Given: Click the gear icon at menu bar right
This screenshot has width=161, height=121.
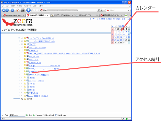Looking at the screenshot, I should coord(130,6).
